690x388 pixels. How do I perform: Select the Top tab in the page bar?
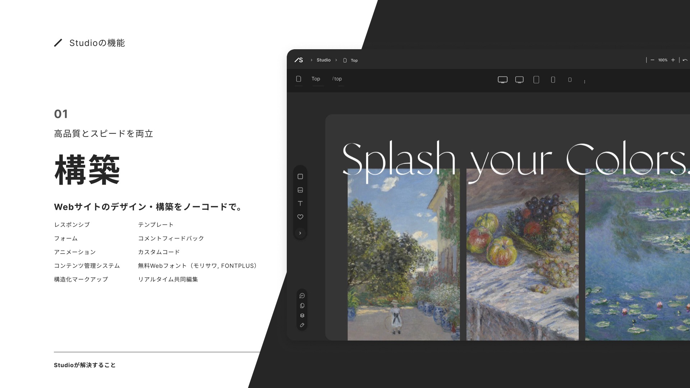click(x=316, y=79)
